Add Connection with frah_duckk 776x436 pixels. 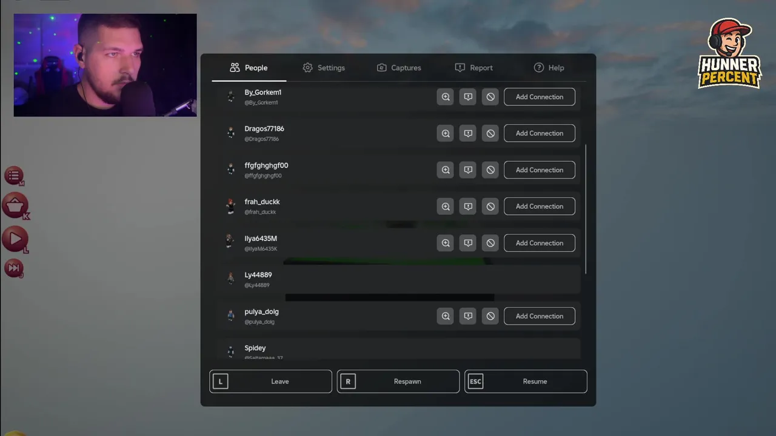pyautogui.click(x=540, y=206)
